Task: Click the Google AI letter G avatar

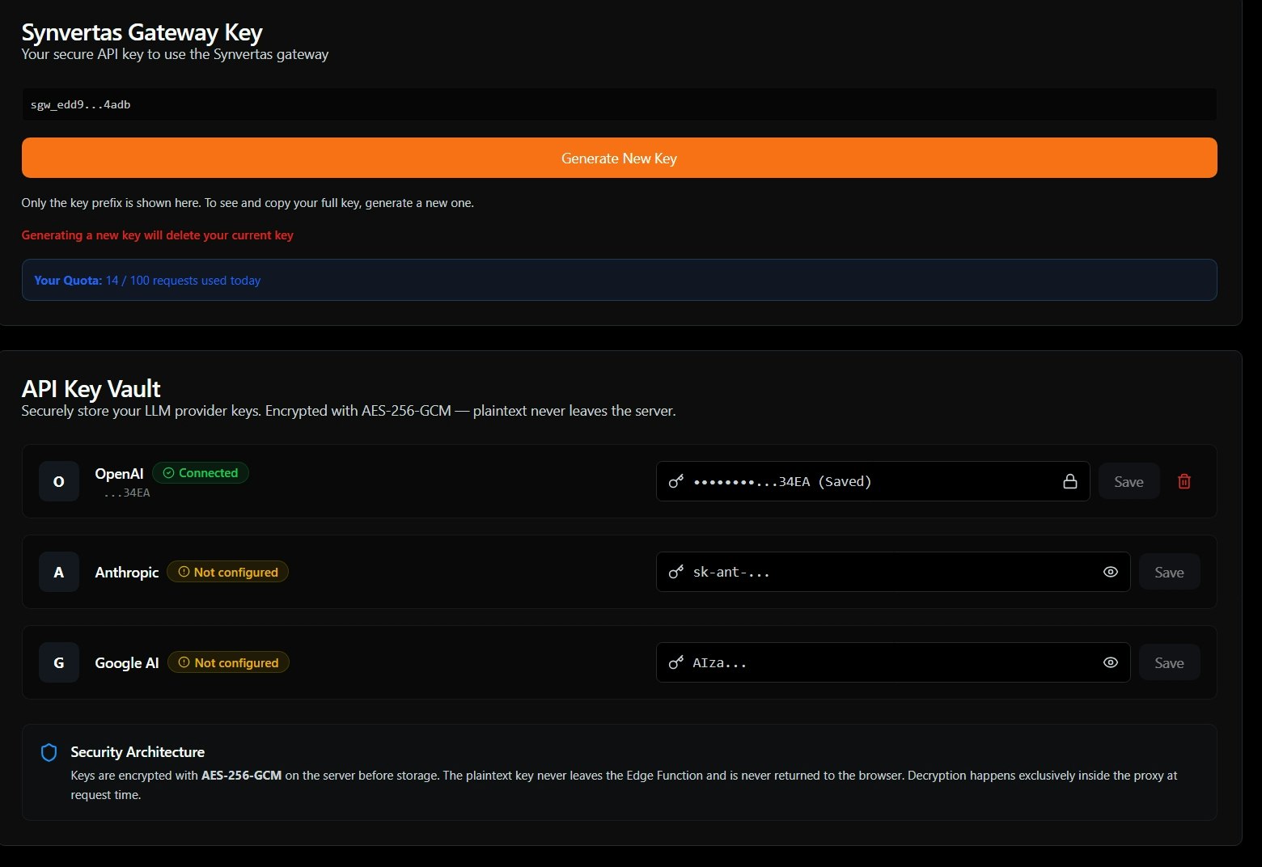Action: coord(59,662)
